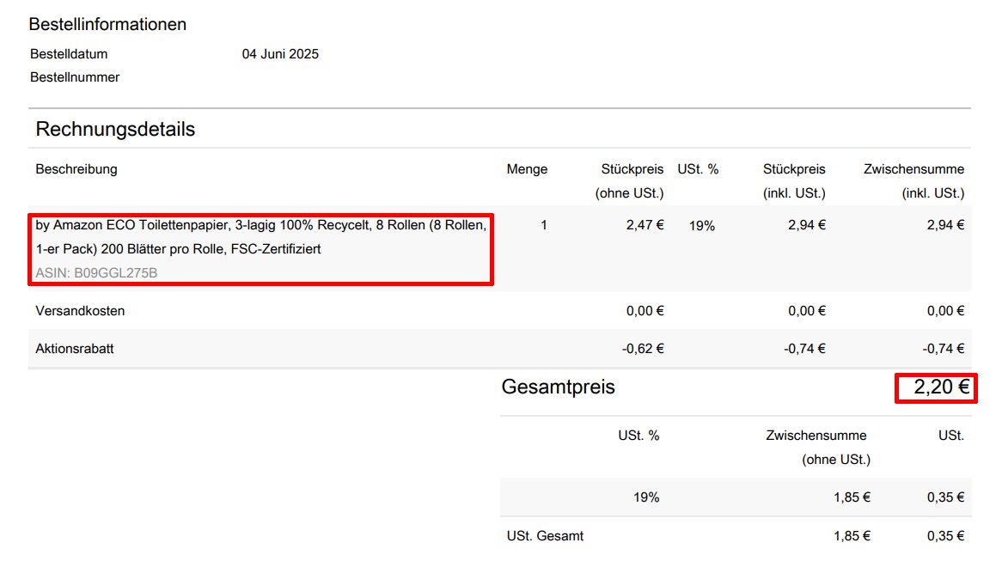Click "2,94 €" in the Zwischensumme inkl. USt. column
This screenshot has width=1002, height=561.
(x=946, y=225)
